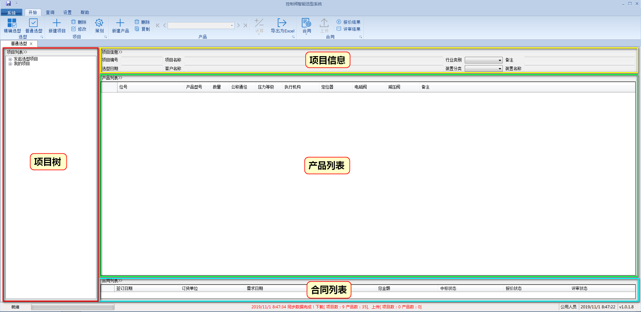641x312 pixels.
Task: Open the 设置 ribbon tab
Action: (x=67, y=12)
